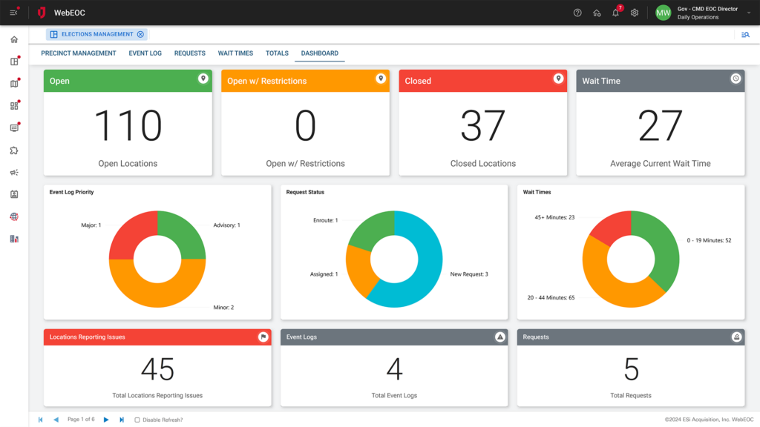Click the help question mark icon
This screenshot has width=760, height=427.
pos(577,13)
